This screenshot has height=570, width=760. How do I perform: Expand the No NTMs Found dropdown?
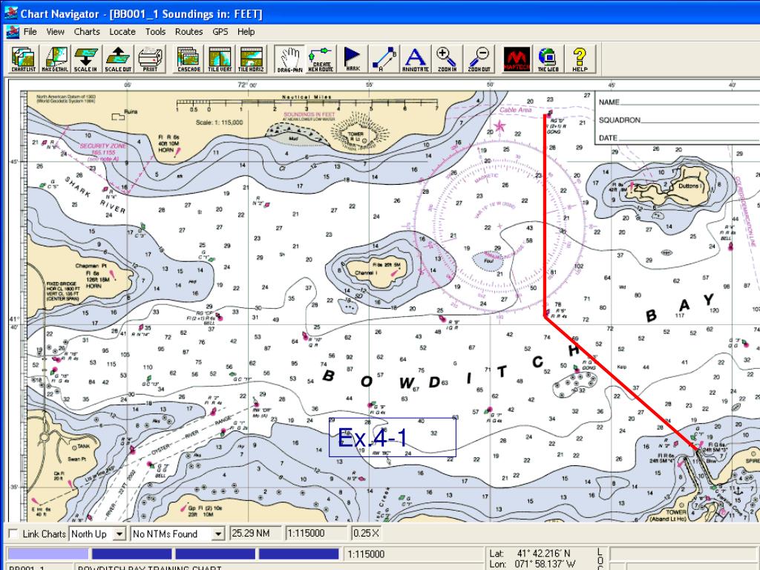pos(218,534)
